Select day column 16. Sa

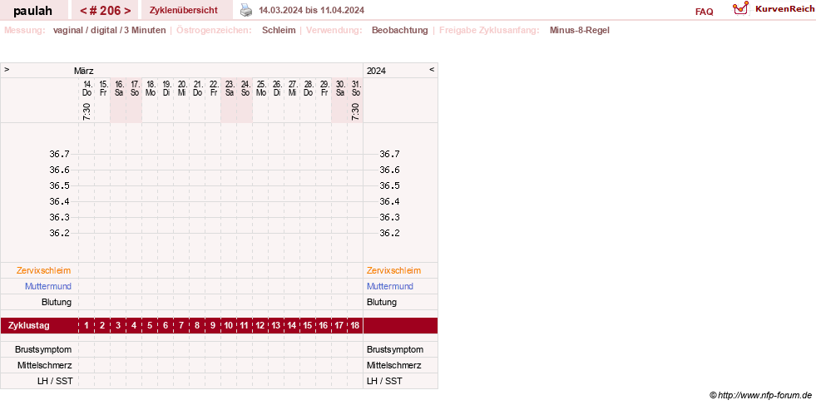(x=119, y=88)
